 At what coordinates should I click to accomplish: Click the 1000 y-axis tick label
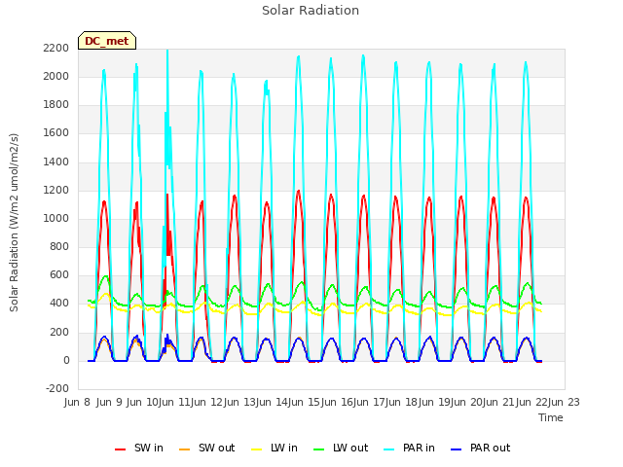coord(56,218)
